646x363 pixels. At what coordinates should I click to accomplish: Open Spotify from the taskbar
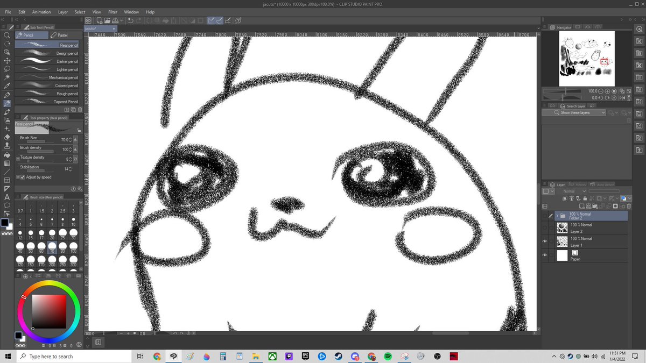388,356
